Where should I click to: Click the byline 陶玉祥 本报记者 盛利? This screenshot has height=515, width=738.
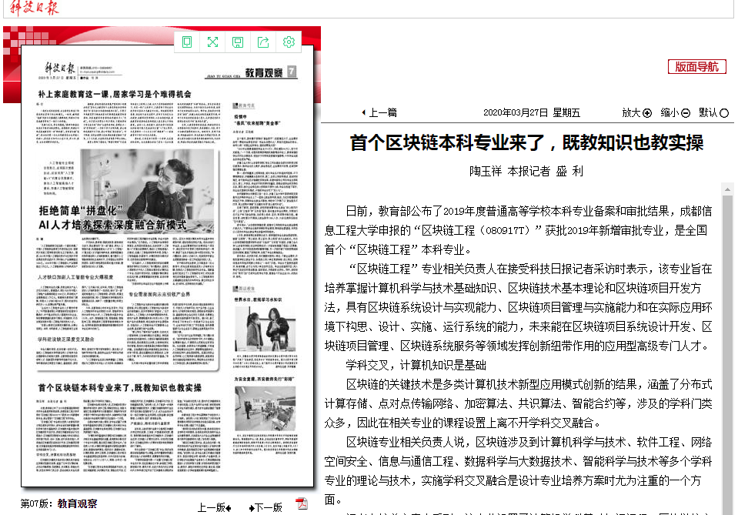point(526,171)
